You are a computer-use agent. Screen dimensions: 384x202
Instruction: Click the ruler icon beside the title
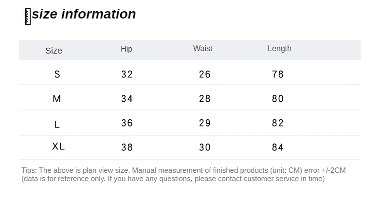[x=27, y=16]
